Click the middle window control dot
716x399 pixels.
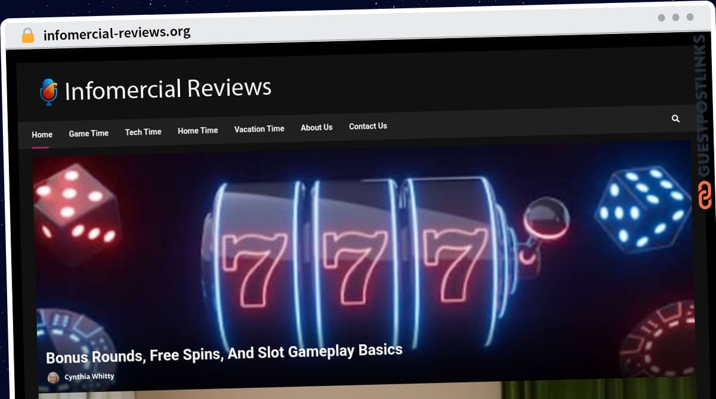[x=676, y=17]
